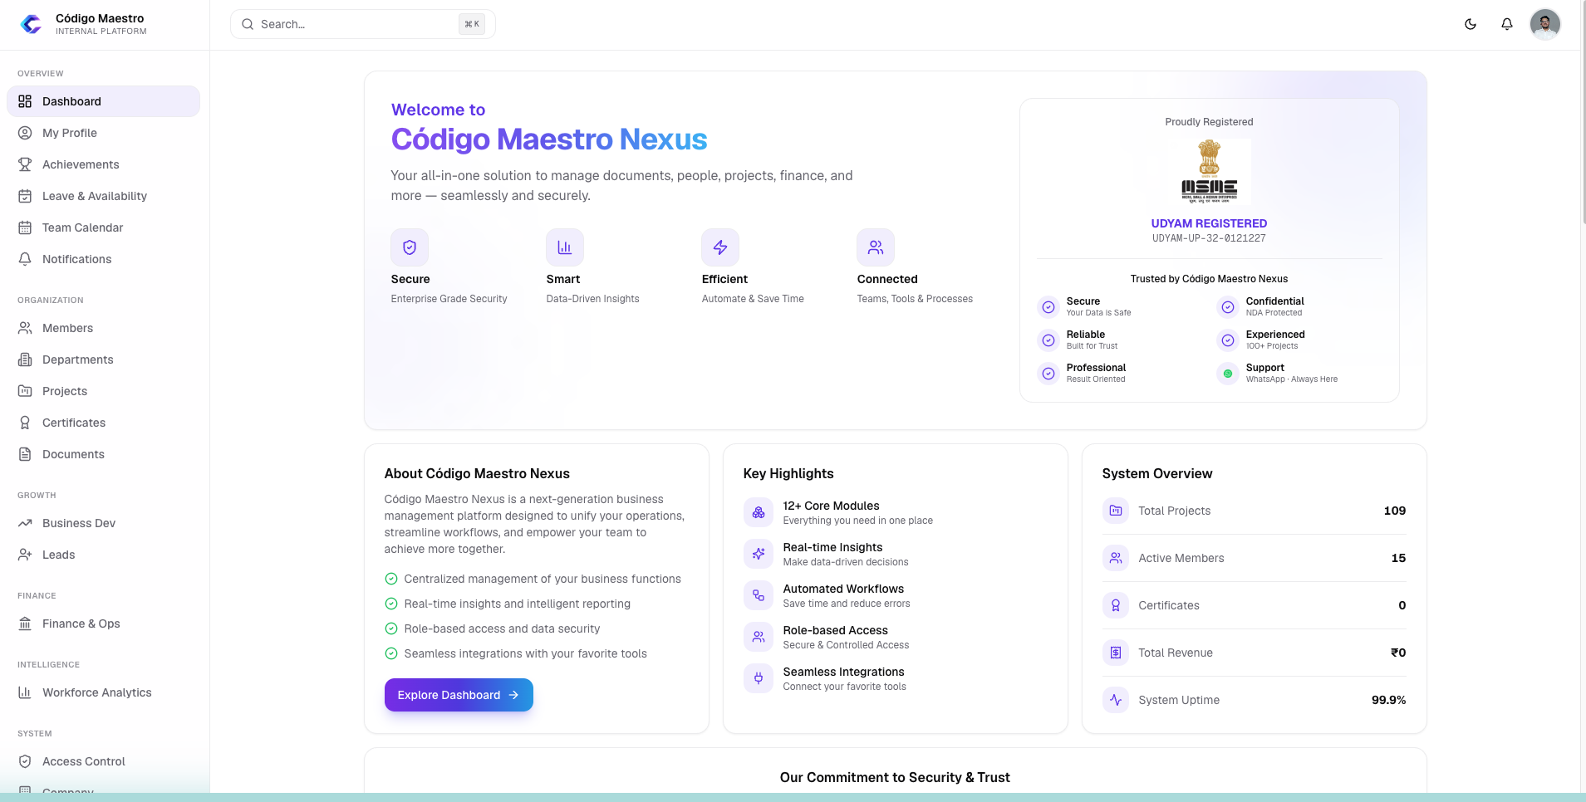Screen dimensions: 1586x802
Task: Click the Role-based Access users icon
Action: point(759,638)
